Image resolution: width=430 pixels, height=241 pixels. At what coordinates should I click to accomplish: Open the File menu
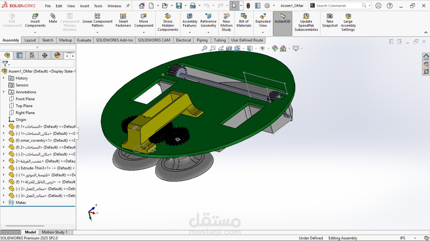point(48,6)
